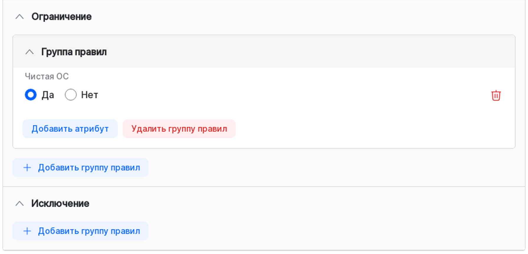Choose the Нет option label text
The height and width of the screenshot is (254, 528).
90,95
